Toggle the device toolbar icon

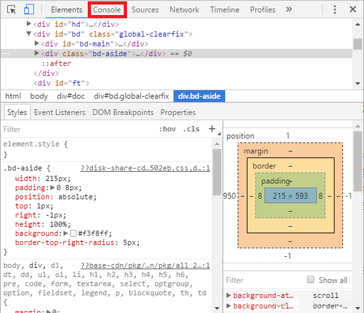tap(29, 10)
